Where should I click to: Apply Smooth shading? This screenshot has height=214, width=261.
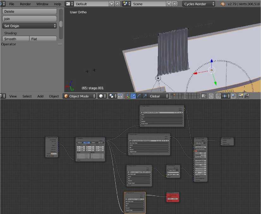pos(16,39)
